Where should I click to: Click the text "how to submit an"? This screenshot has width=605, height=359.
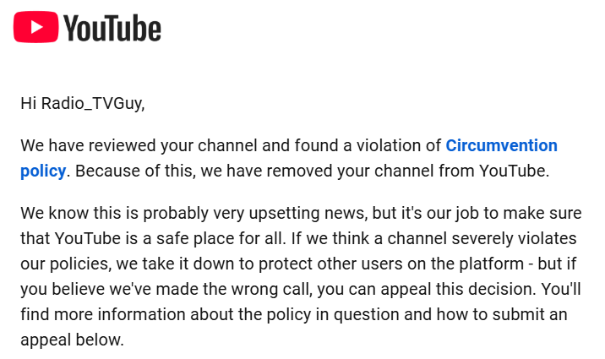502,315
